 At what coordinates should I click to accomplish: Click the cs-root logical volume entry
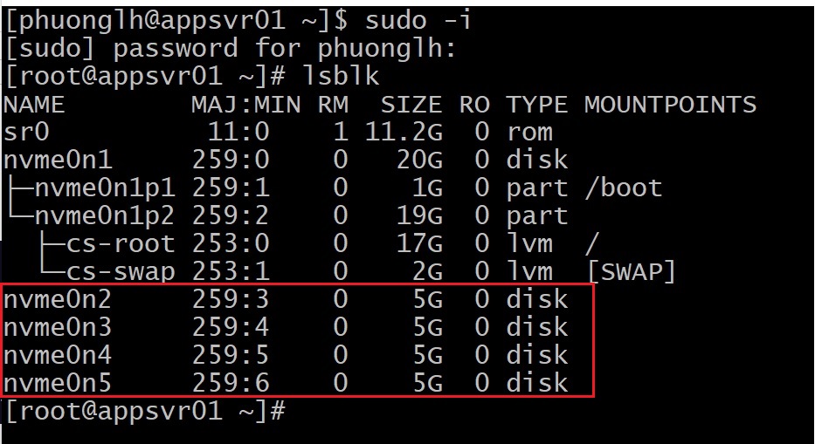click(121, 243)
